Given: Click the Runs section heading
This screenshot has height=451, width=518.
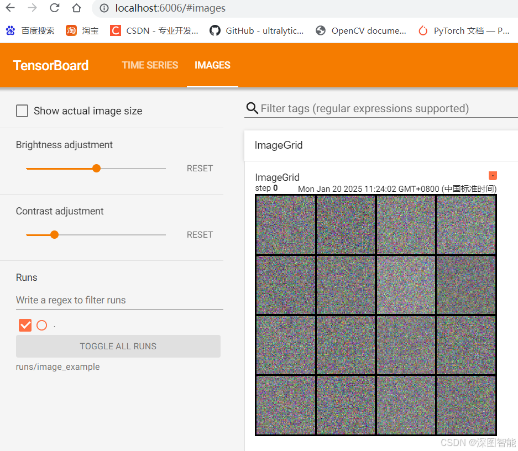Looking at the screenshot, I should click(x=27, y=277).
